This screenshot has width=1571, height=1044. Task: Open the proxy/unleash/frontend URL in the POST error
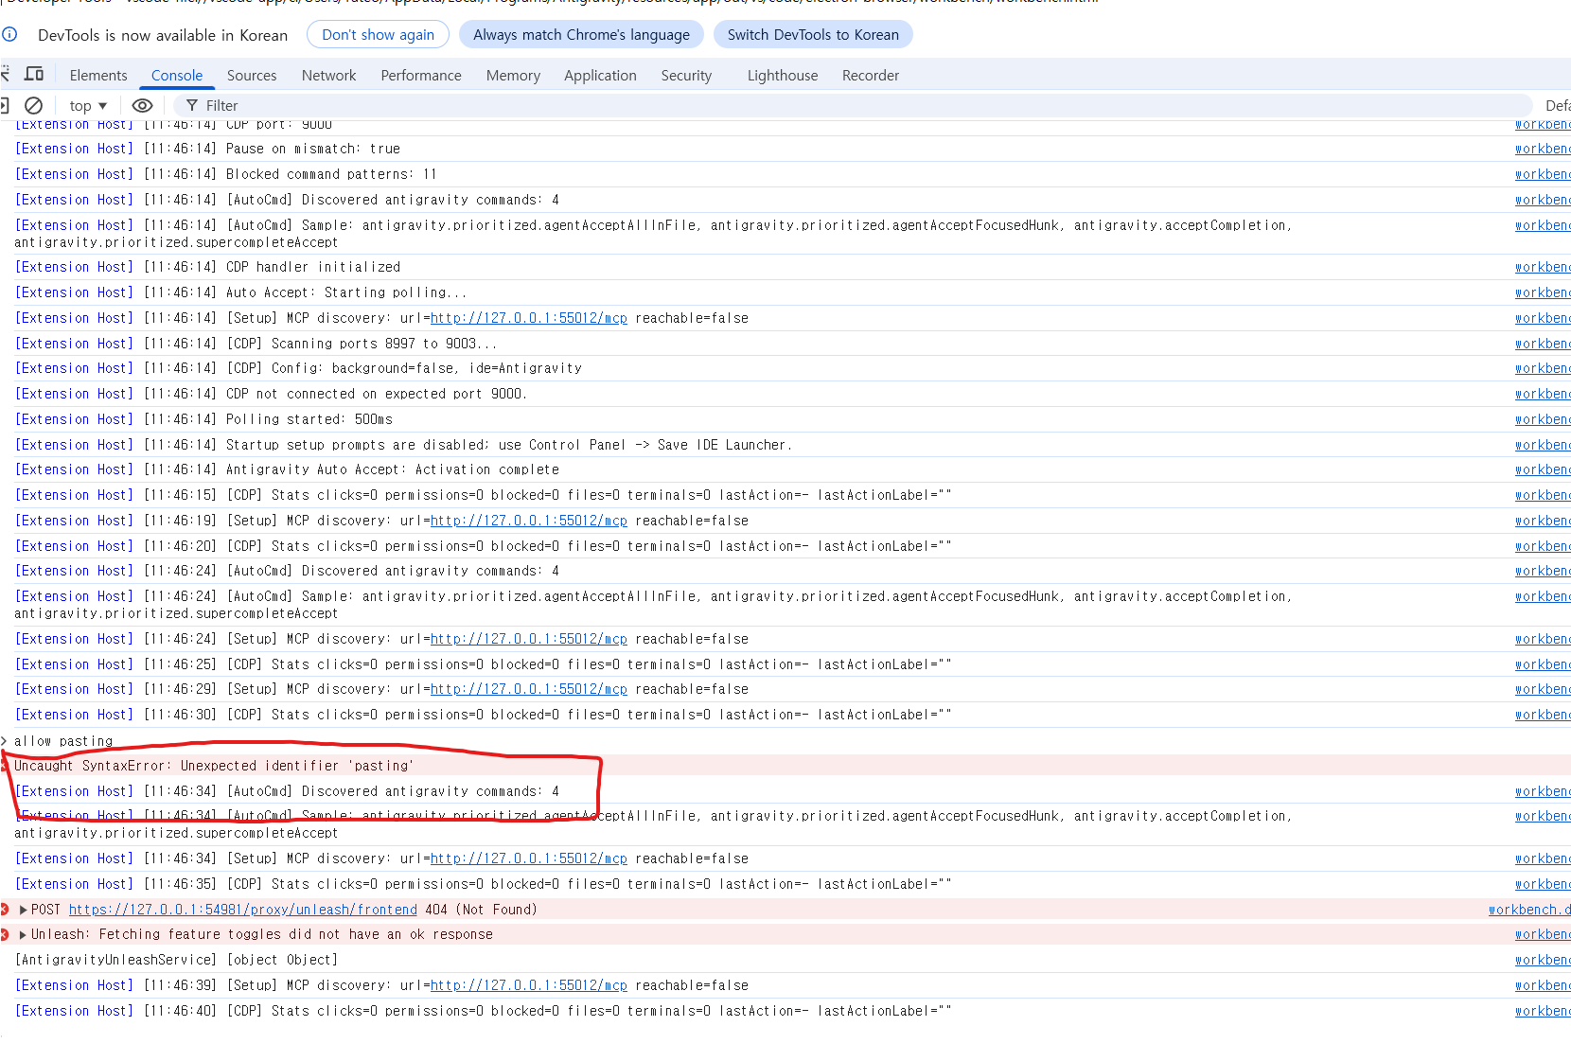[243, 910]
